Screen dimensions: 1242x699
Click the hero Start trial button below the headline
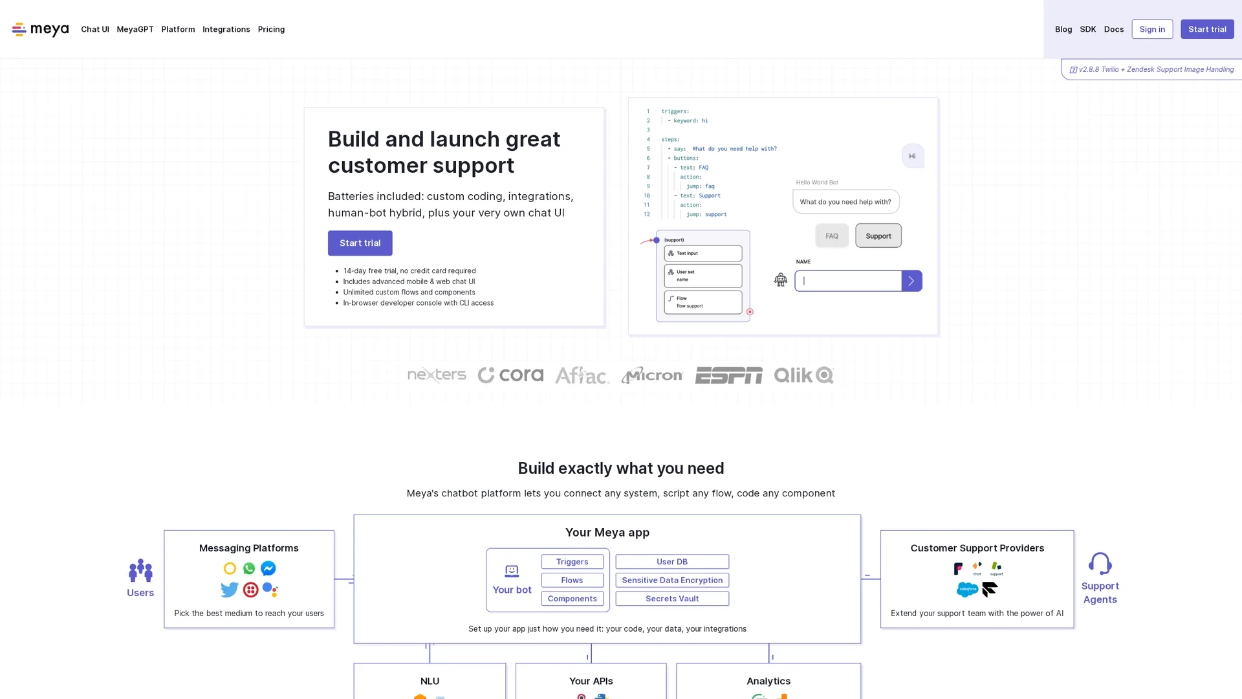tap(360, 243)
